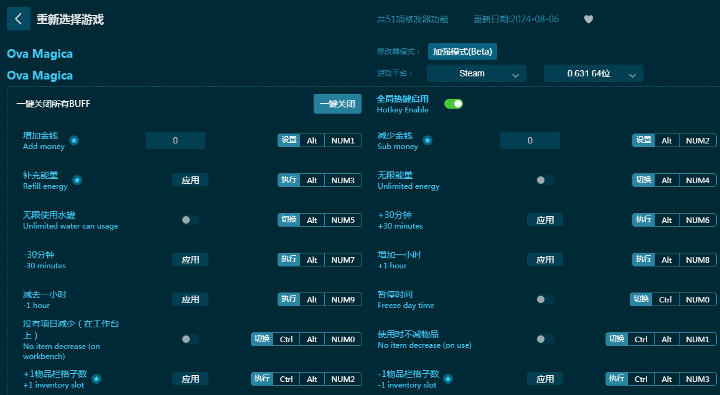This screenshot has width=720, height=395.
Task: Select 加强模式(Beta) trainer mode
Action: point(462,52)
